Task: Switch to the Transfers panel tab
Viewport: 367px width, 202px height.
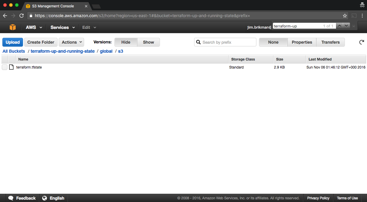Action: point(330,42)
